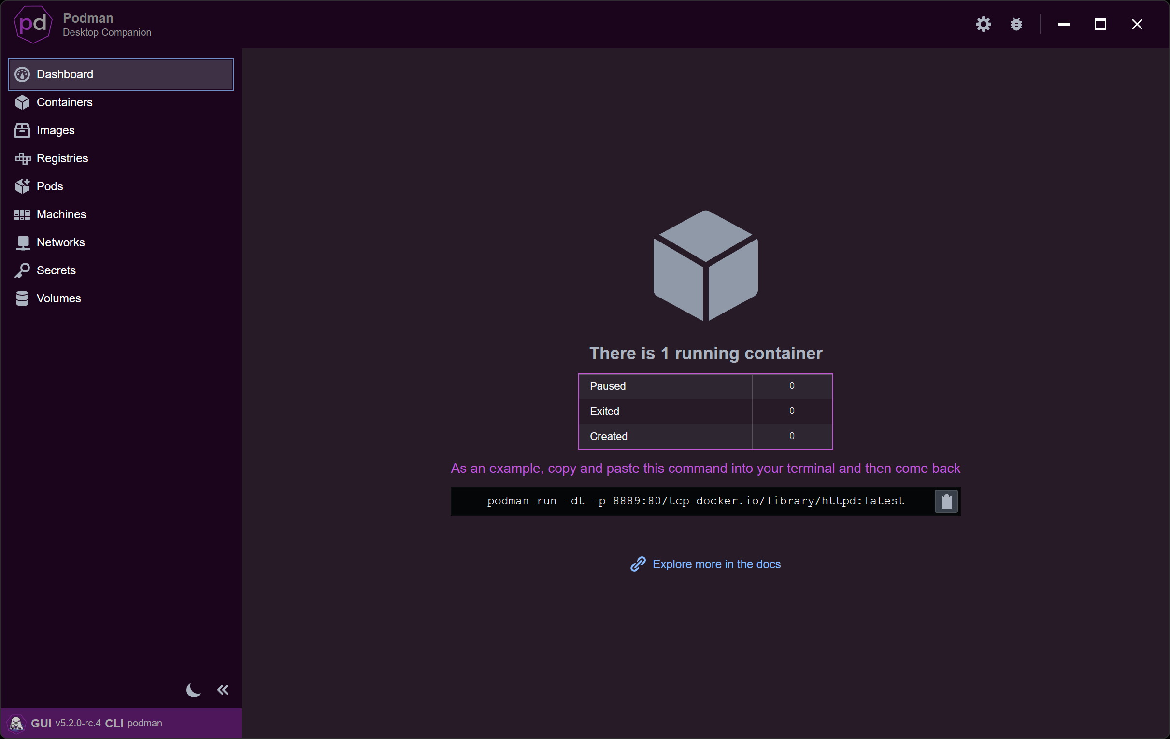
Task: Open the Pods section
Action: tap(120, 186)
